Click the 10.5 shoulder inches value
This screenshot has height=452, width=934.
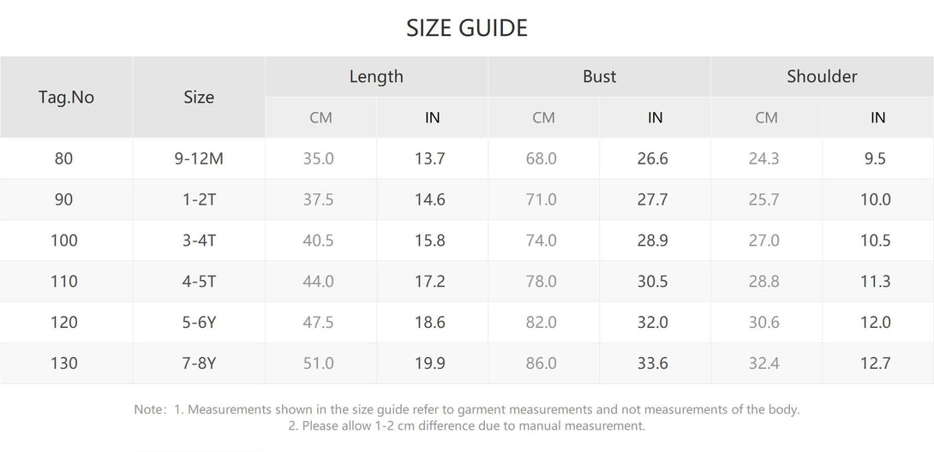876,241
